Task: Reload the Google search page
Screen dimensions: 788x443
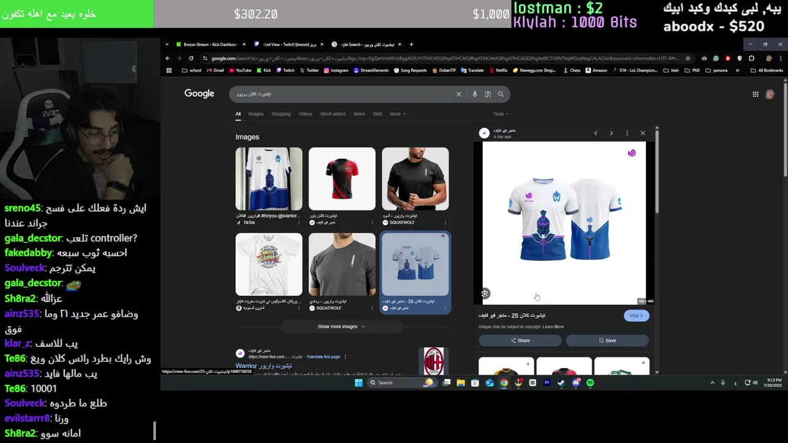Action: pyautogui.click(x=191, y=58)
